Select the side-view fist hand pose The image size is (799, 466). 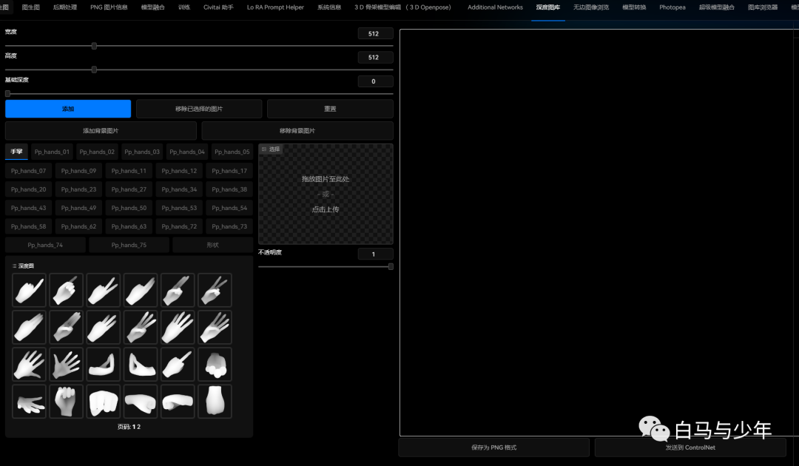(x=140, y=401)
